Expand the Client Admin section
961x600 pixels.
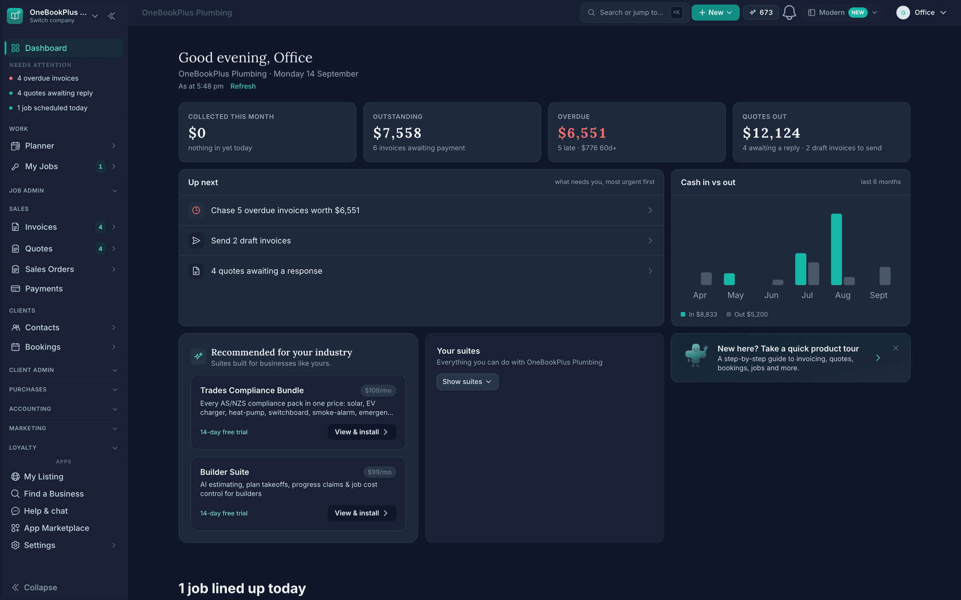64,370
